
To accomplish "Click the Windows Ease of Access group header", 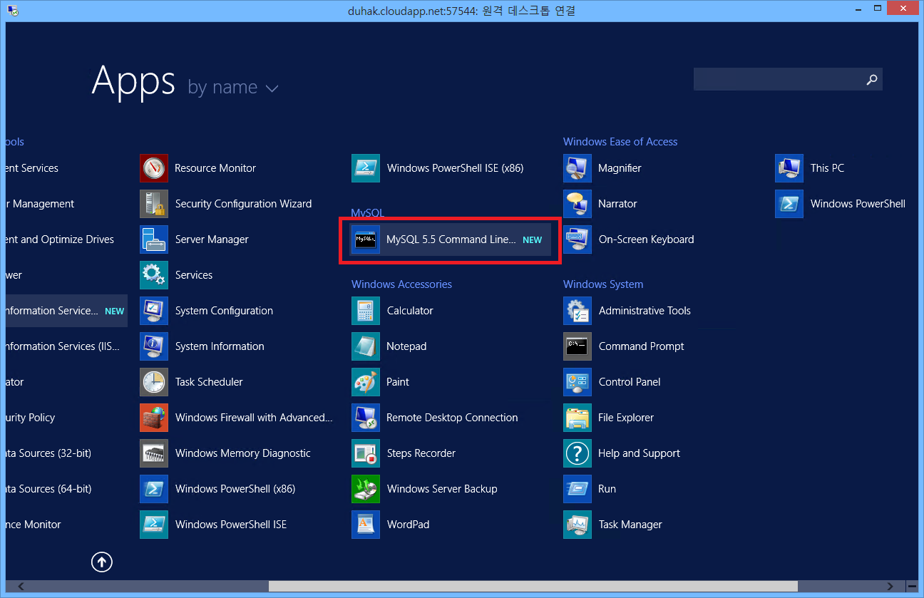I will coord(620,142).
